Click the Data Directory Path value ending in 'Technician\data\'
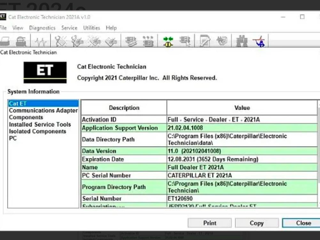The image size is (320, 240). click(242, 140)
